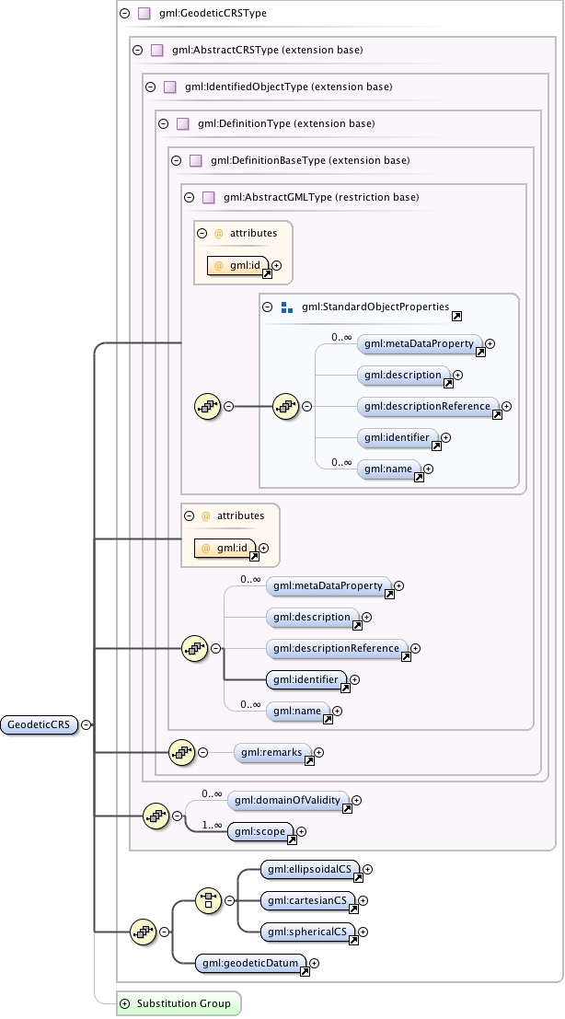The image size is (565, 1019).
Task: Select sequence icon before gml:remarks
Action: [x=182, y=753]
